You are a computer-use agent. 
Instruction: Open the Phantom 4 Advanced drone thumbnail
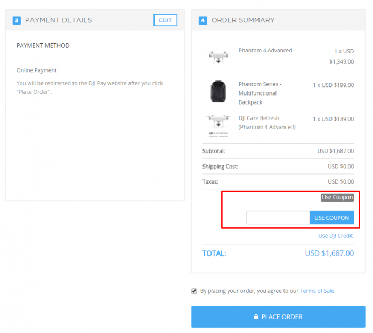coord(218,57)
